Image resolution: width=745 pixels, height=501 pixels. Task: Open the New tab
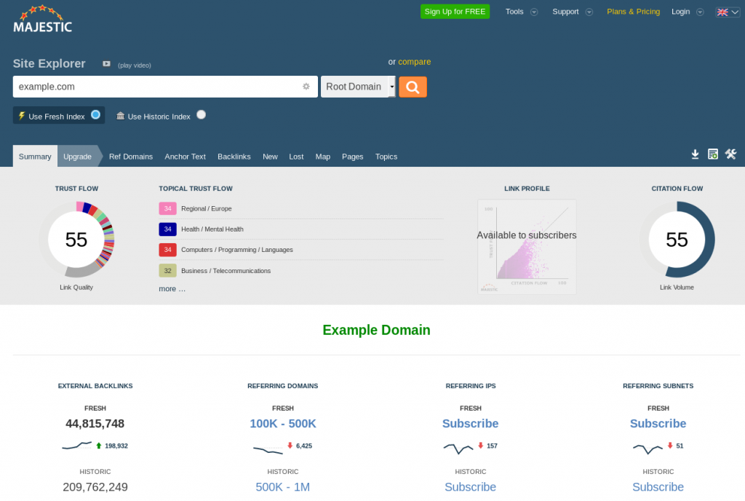coord(271,157)
